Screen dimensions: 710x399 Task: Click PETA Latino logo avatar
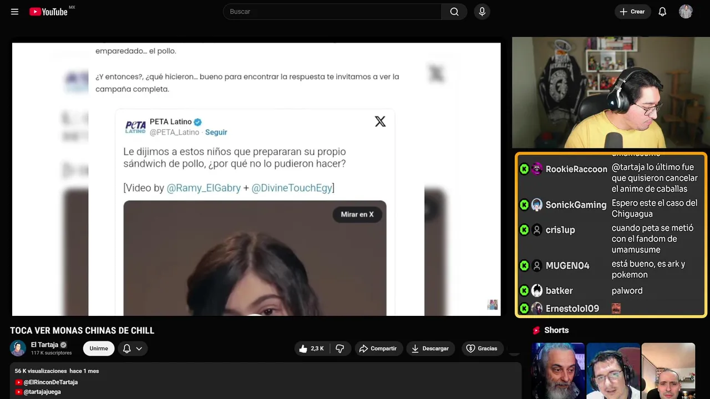[x=135, y=127]
